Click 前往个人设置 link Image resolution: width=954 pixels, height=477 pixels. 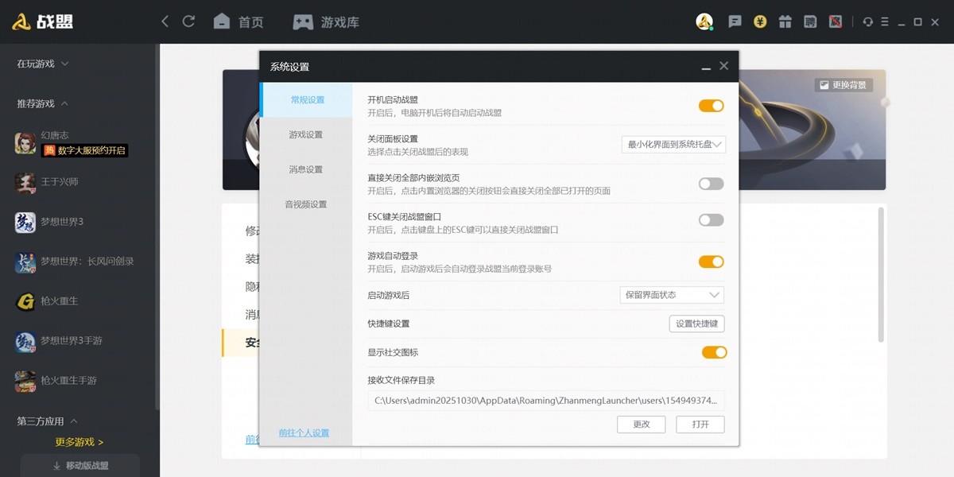coord(304,433)
